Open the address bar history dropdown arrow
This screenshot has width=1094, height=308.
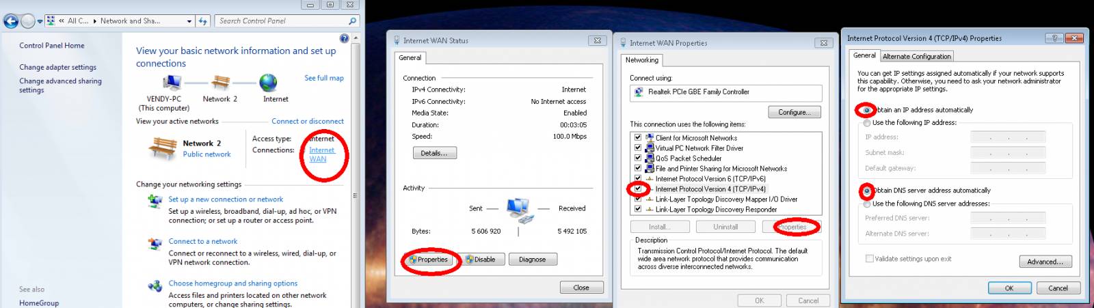tap(189, 21)
